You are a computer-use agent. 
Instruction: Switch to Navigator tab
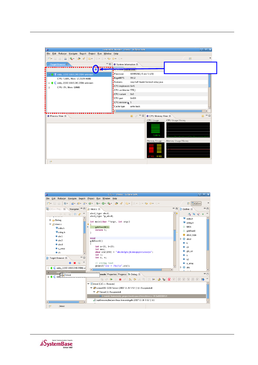tap(74, 209)
